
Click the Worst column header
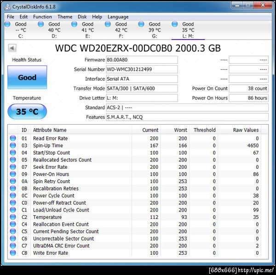pos(175,130)
